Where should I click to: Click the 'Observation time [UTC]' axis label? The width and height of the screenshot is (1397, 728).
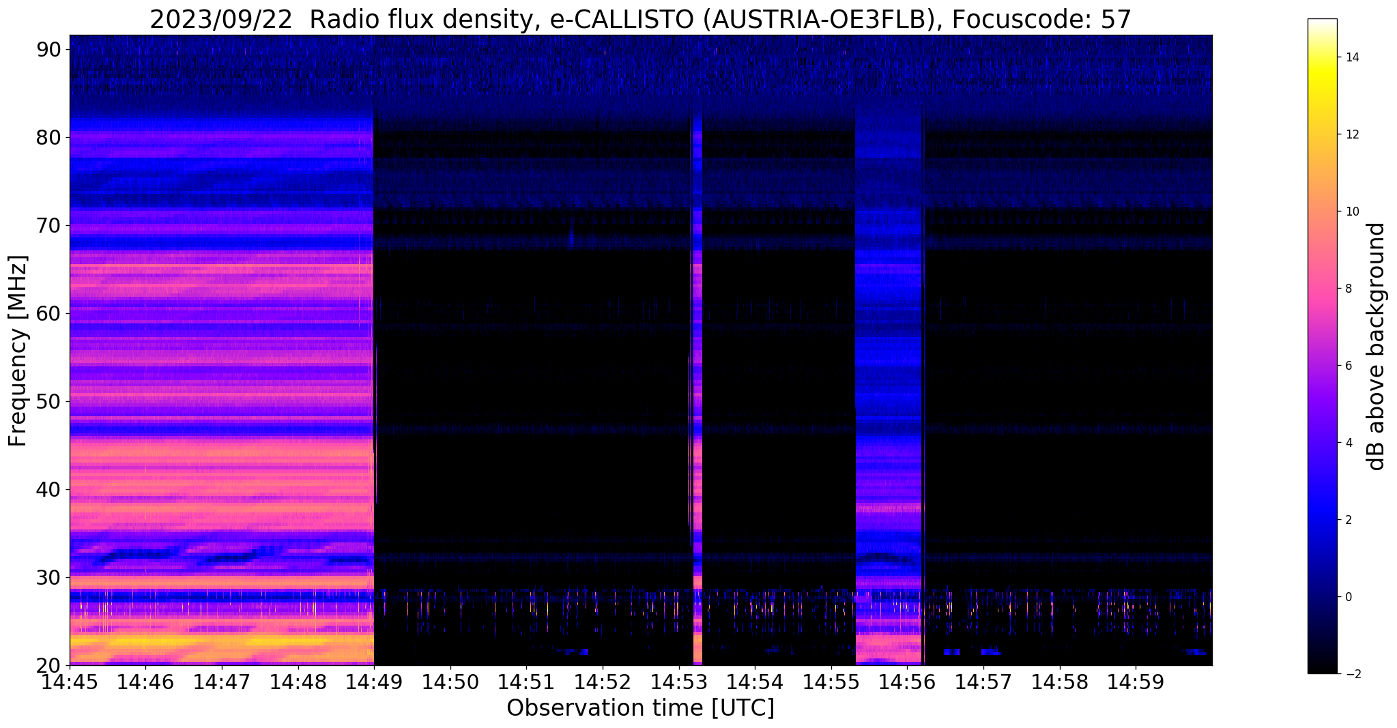(640, 708)
